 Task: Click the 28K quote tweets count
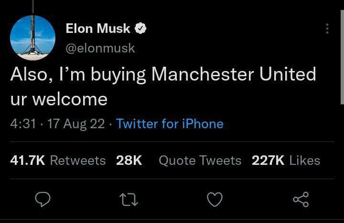[x=129, y=161]
